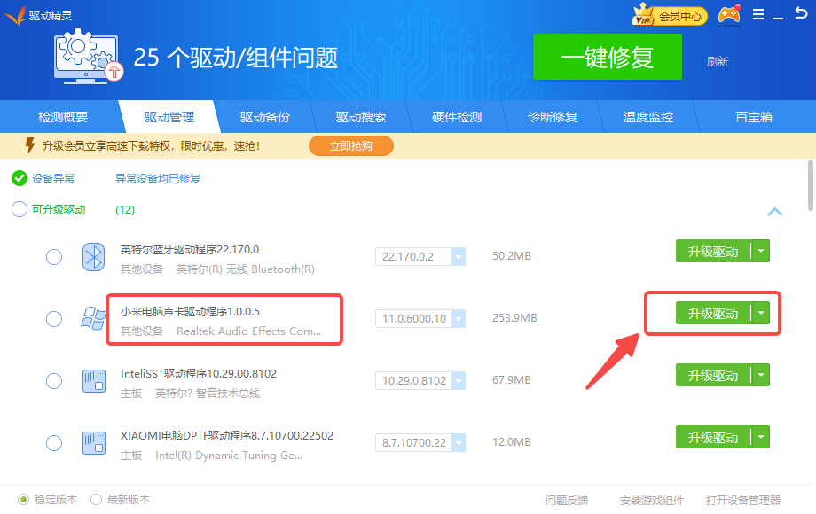
Task: Click the lightning bolt promo icon
Action: pyautogui.click(x=29, y=145)
